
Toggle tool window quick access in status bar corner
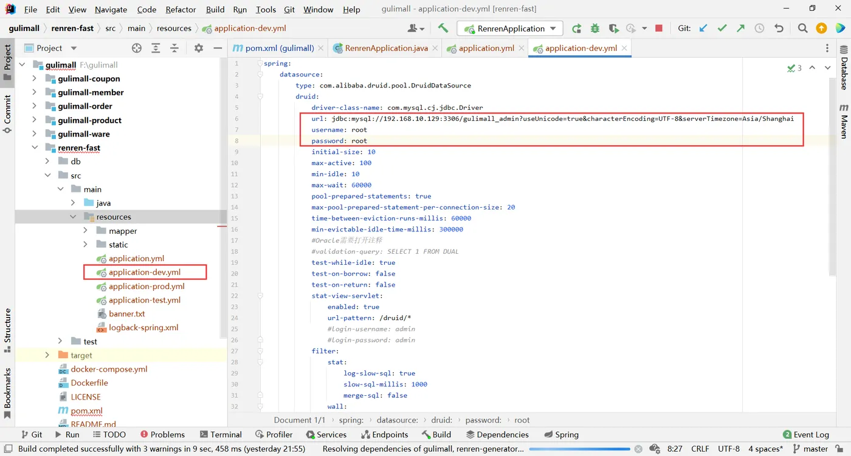click(x=7, y=449)
